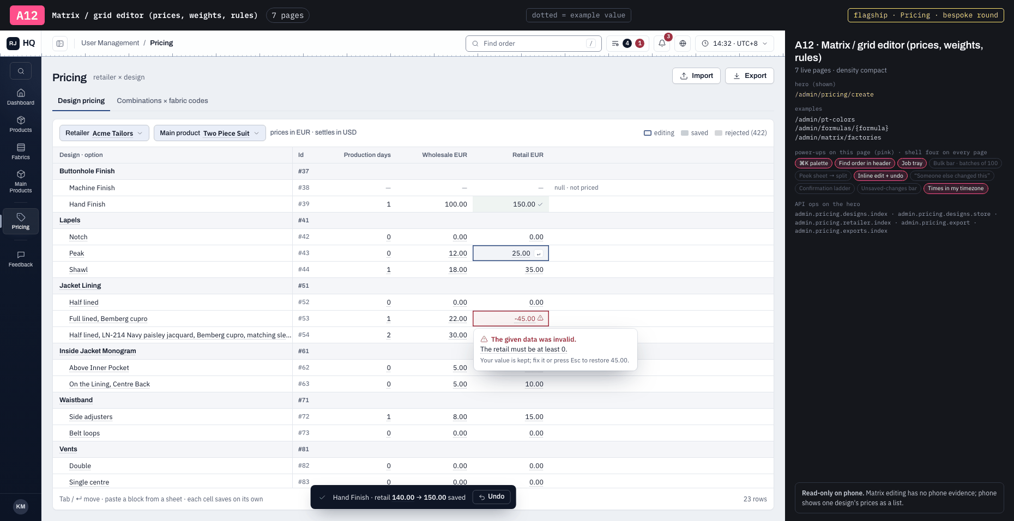1014x521 pixels.
Task: Click Find order in header tag
Action: 865,163
